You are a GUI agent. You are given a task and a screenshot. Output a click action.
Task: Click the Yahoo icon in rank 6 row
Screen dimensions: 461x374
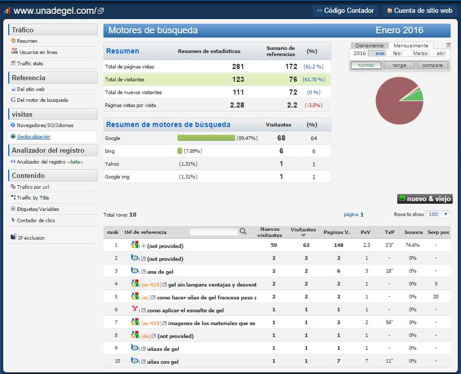(135, 309)
